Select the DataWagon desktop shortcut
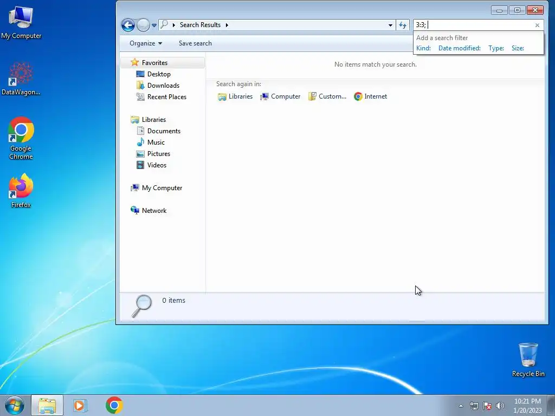Screen dimensions: 555x416 [21, 79]
